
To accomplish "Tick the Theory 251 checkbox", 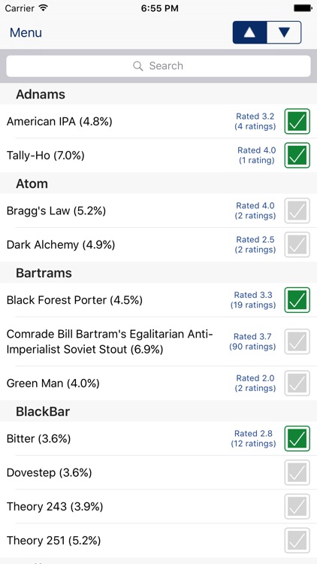I will point(297,540).
